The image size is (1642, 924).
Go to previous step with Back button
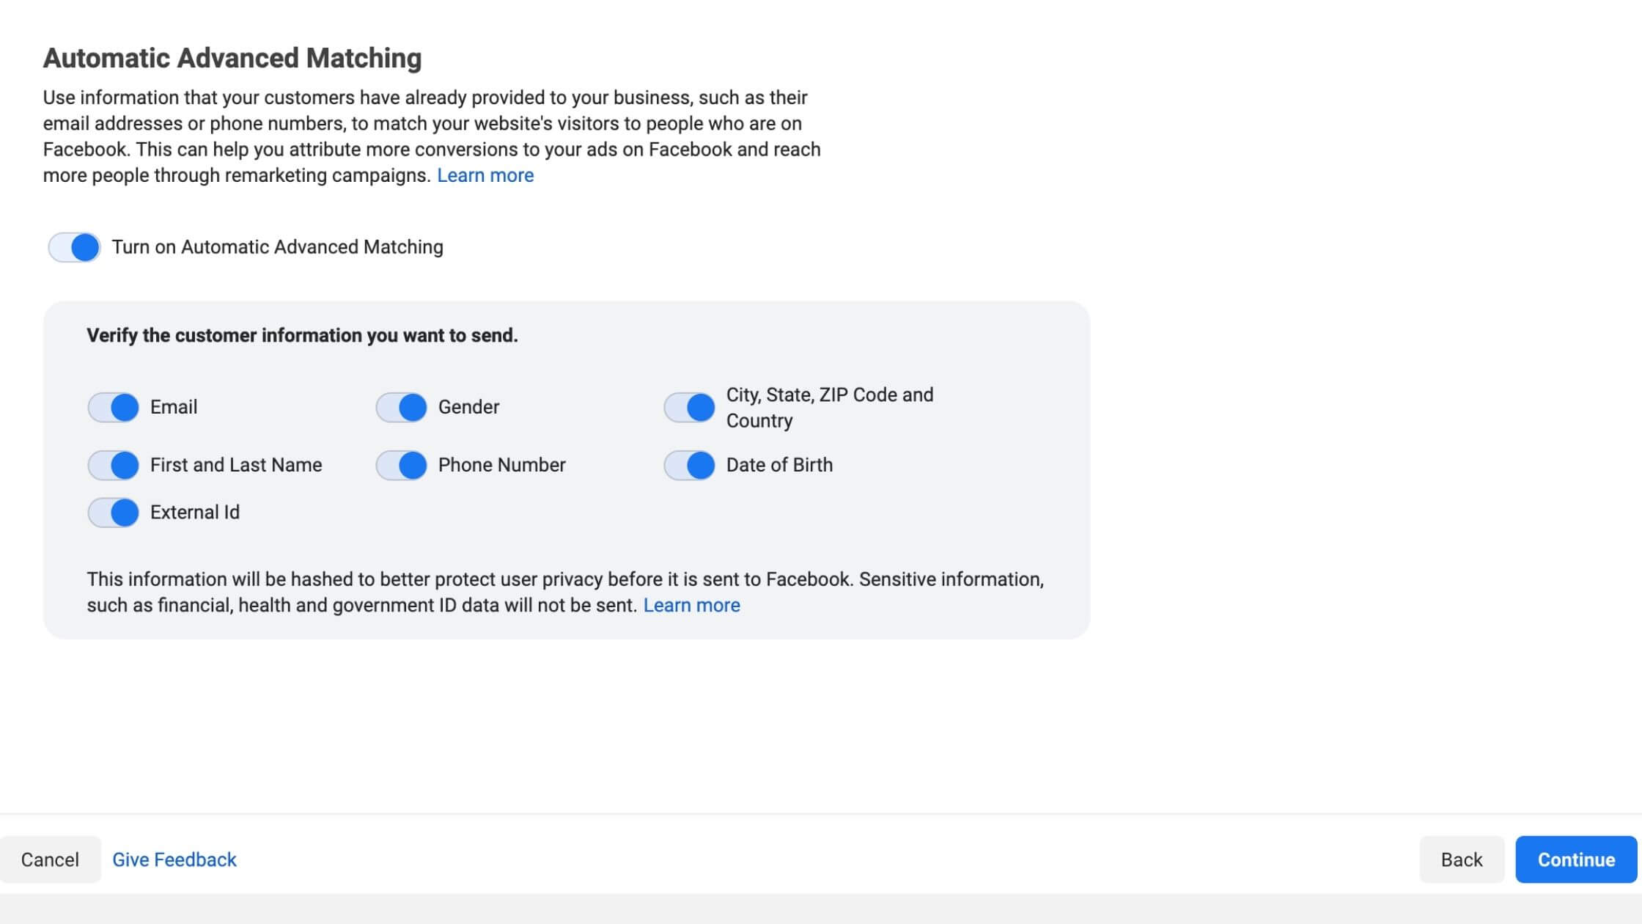click(1462, 859)
